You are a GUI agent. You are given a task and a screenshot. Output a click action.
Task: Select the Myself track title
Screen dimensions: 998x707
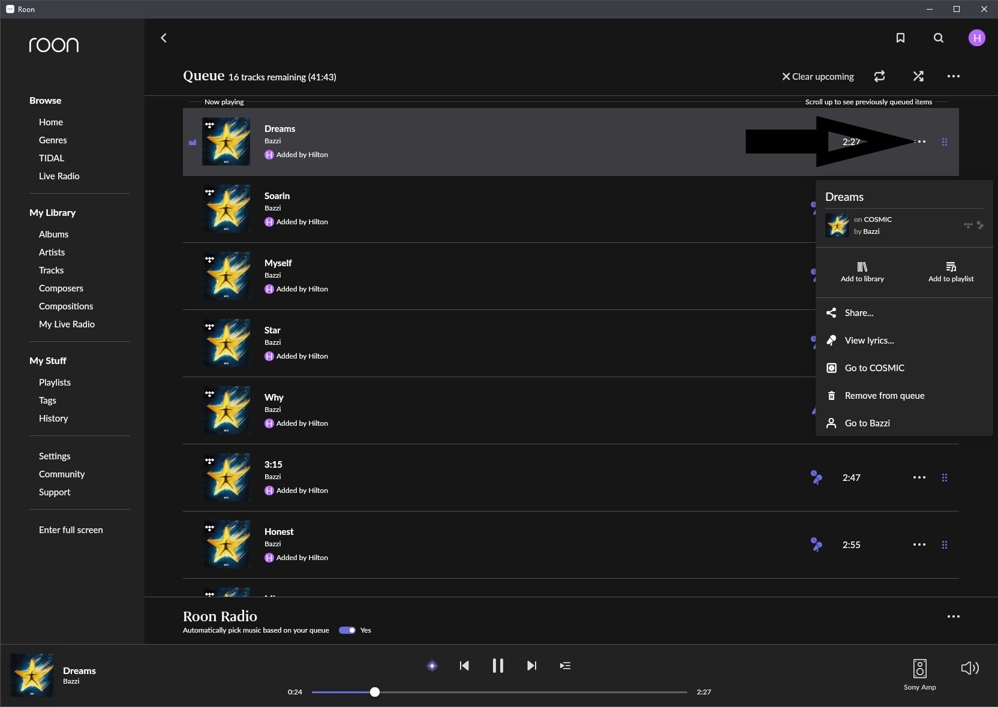tap(278, 263)
